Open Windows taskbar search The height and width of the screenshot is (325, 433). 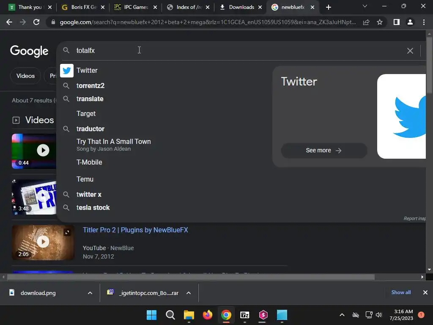pos(170,315)
